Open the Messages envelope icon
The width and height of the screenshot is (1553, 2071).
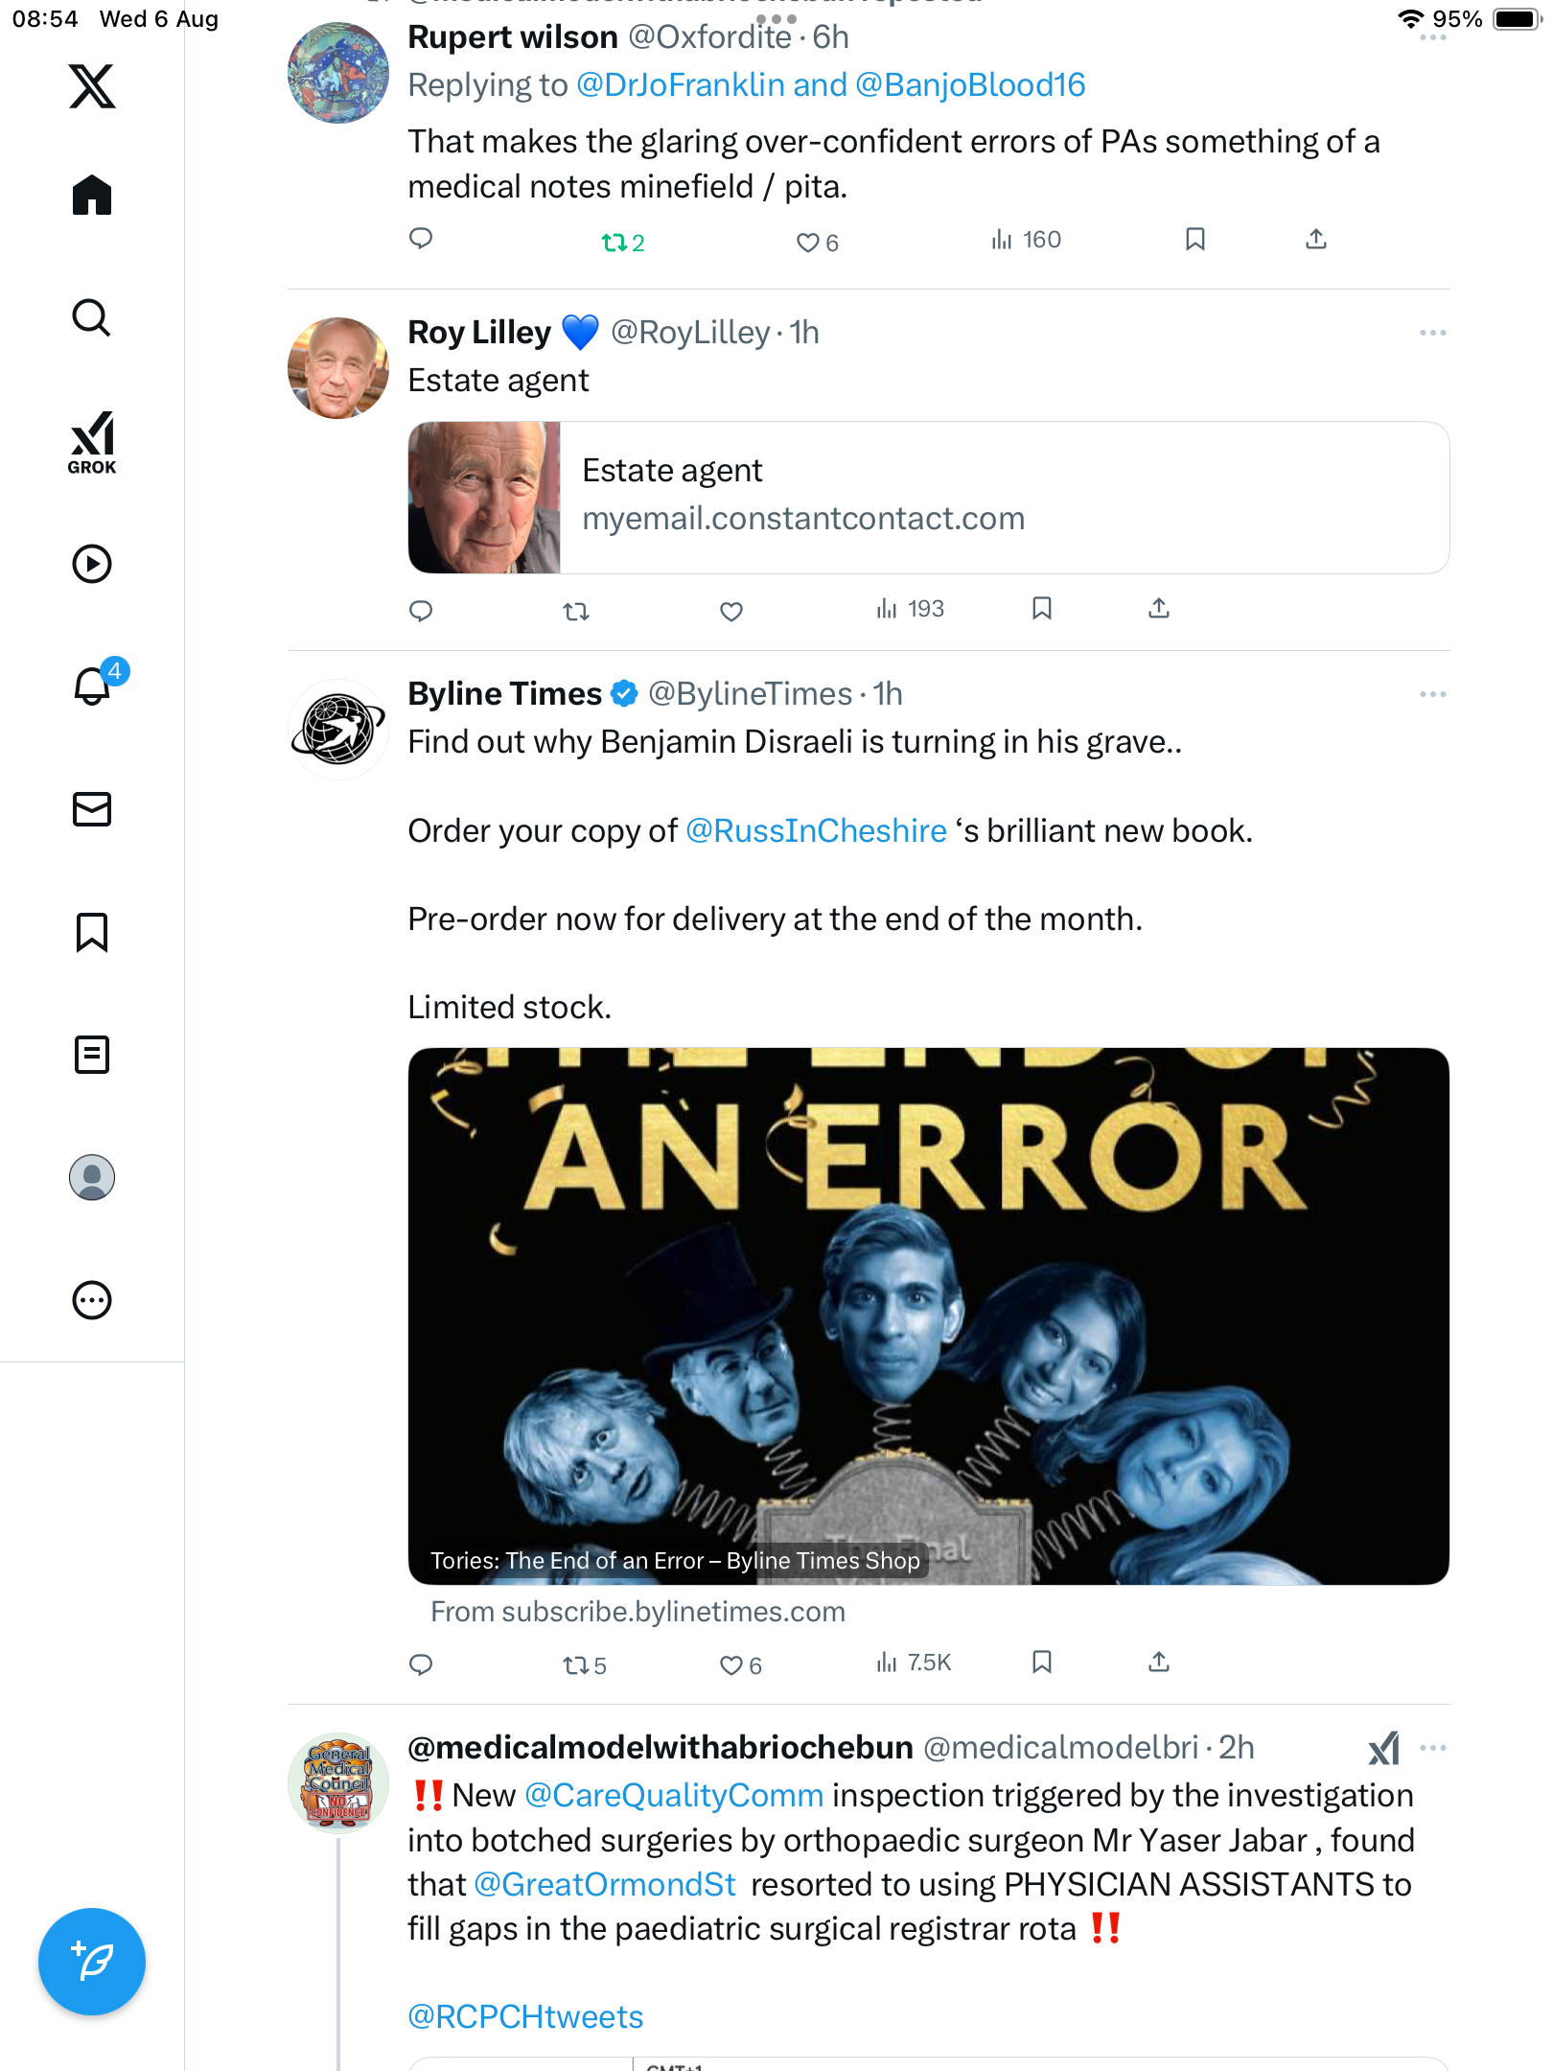(x=92, y=809)
